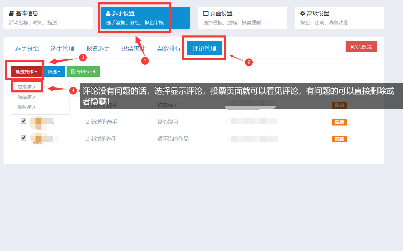Uncheck the checkbox for 很不错的作品 comment
The height and width of the screenshot is (251, 403).
[24, 138]
